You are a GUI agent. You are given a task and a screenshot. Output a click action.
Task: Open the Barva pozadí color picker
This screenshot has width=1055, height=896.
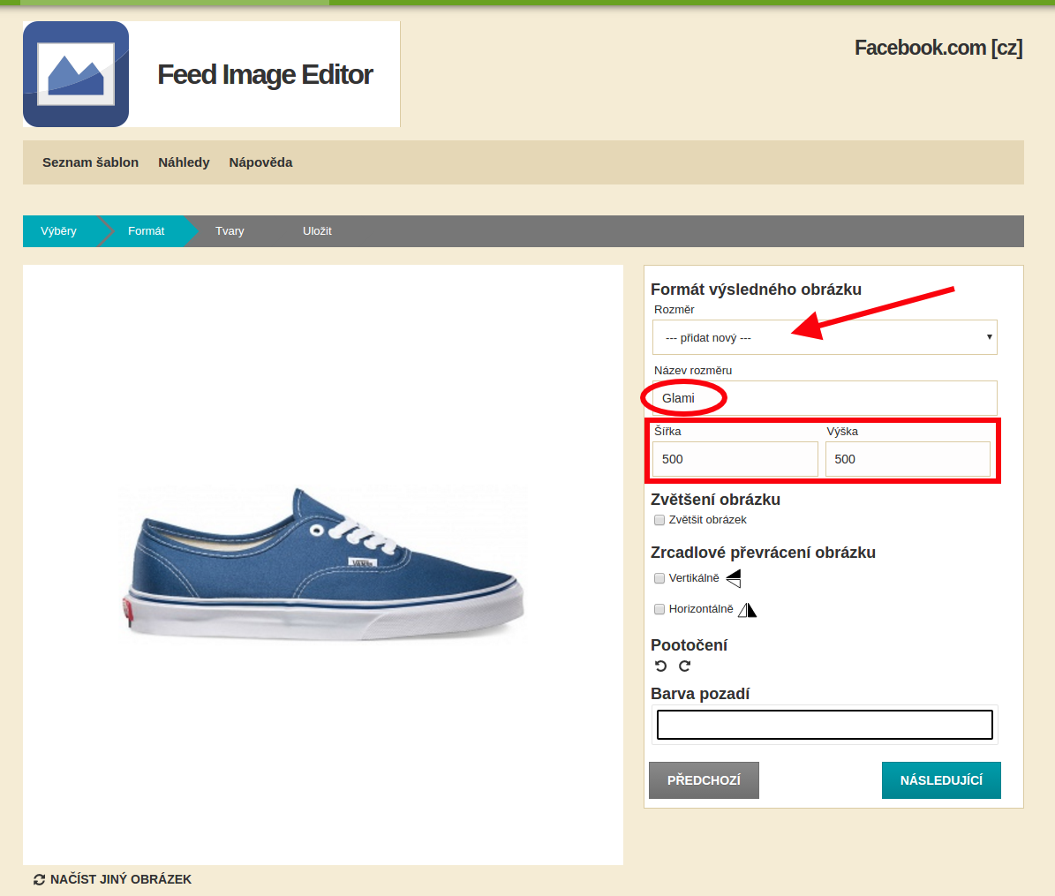pyautogui.click(x=825, y=725)
